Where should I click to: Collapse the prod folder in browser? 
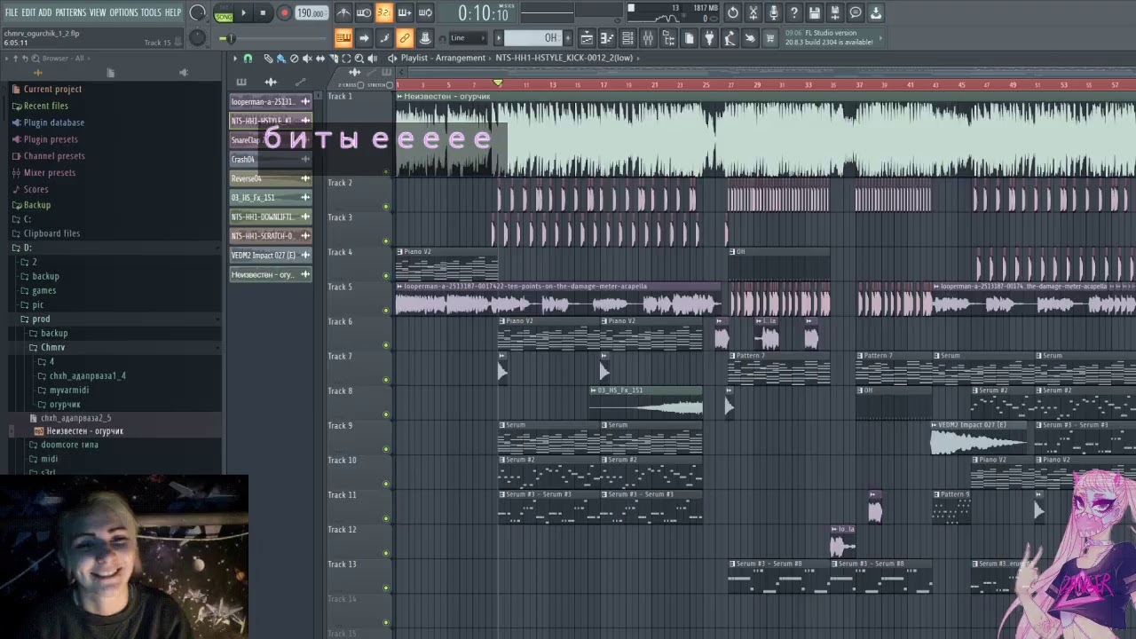[41, 319]
